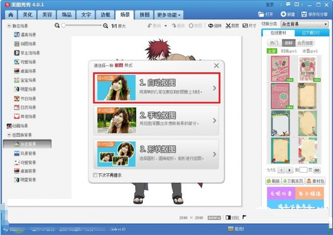Choose the 3. 形状抠图 option
This screenshot has height=235, width=333.
click(156, 154)
